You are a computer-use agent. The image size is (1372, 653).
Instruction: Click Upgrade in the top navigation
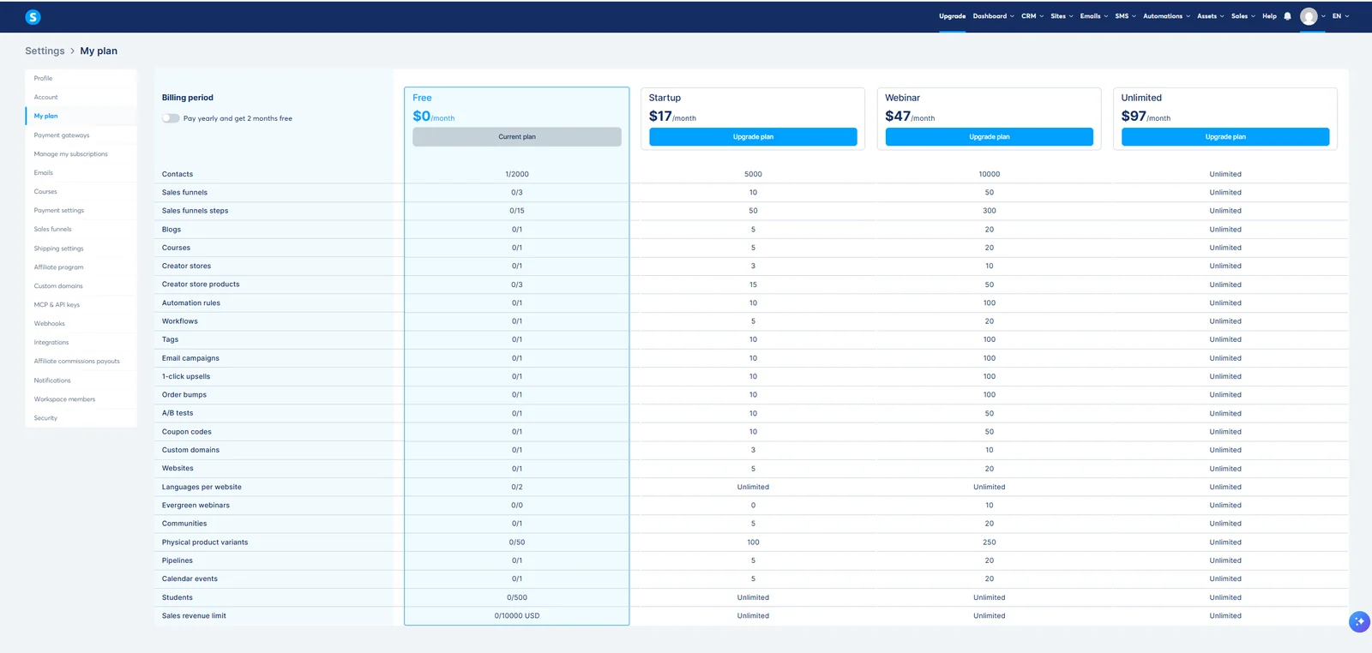click(952, 16)
